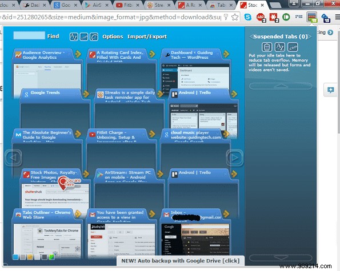This screenshot has height=271, width=340.
Task: Sort suspended tabs alphabetically (A-Z icon)
Action: coord(280,47)
